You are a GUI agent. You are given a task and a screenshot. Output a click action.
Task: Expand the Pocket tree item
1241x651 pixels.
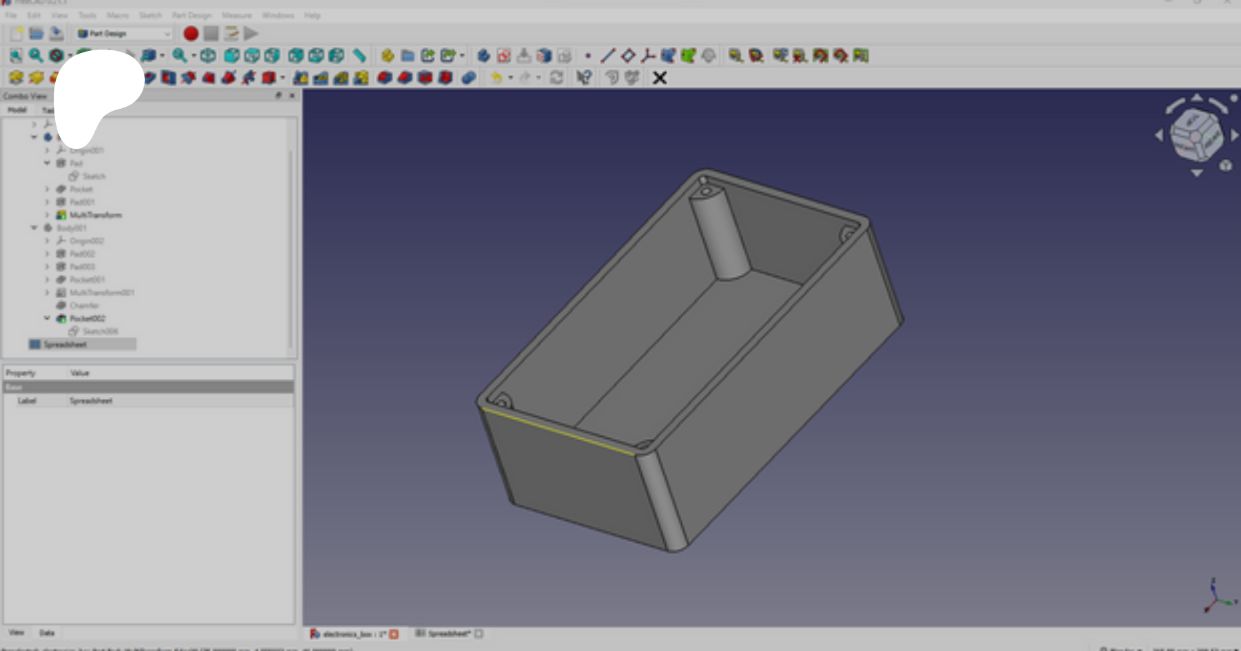[x=47, y=189]
